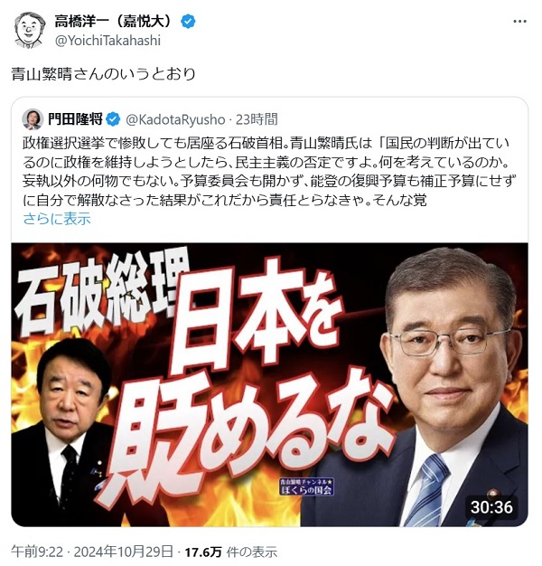Click 門田隆将's small profile avatar
The width and height of the screenshot is (542, 566).
coord(33,119)
